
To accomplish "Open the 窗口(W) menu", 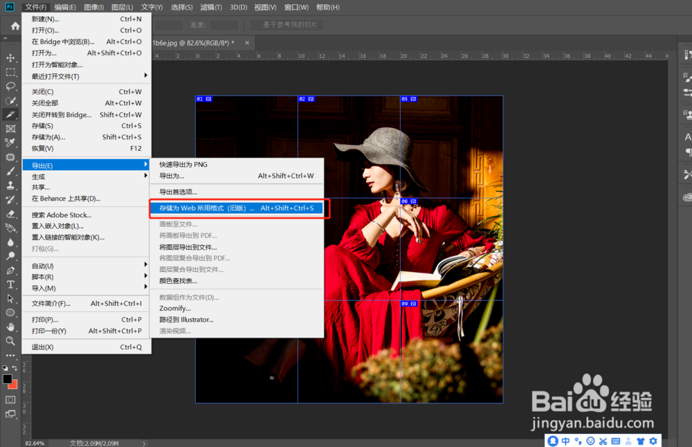I will pyautogui.click(x=296, y=8).
